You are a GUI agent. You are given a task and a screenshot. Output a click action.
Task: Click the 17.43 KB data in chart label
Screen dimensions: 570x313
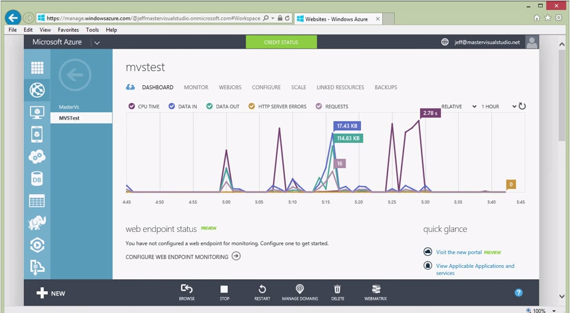[347, 126]
